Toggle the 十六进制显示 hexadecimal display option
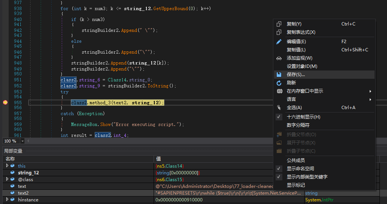The image size is (387, 204). click(303, 117)
